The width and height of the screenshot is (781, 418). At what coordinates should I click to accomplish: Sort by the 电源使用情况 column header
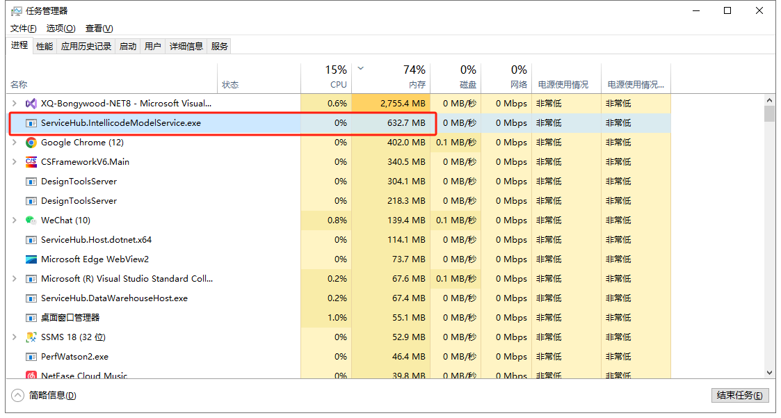[x=567, y=78]
